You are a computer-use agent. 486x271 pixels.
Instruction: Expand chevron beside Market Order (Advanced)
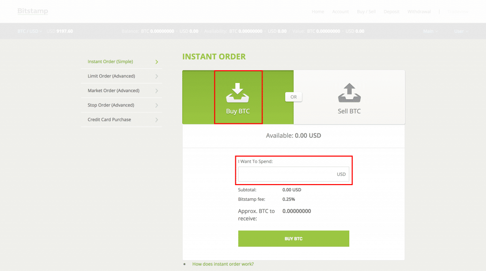tap(157, 91)
